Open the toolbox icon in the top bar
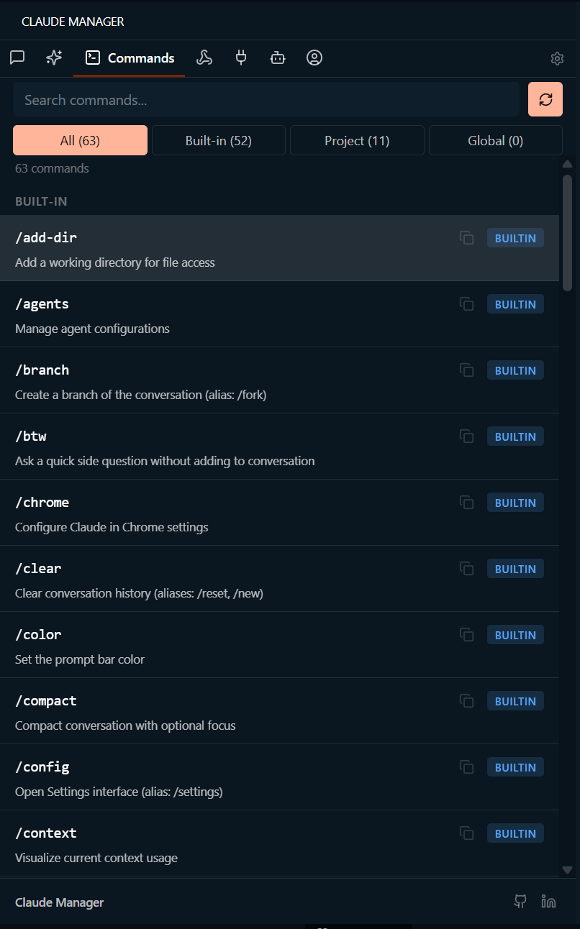The width and height of the screenshot is (580, 929). pyautogui.click(x=278, y=58)
